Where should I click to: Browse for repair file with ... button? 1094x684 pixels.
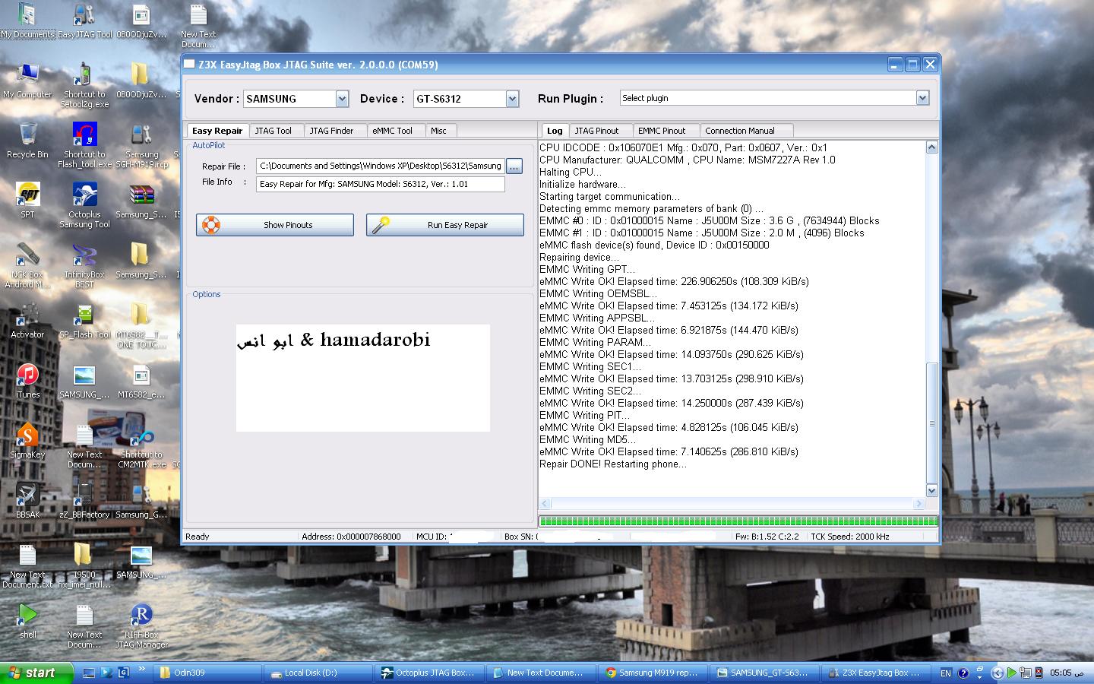[514, 166]
